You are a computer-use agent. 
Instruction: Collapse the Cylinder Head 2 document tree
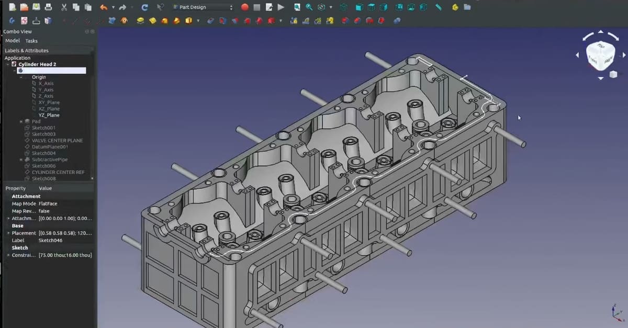7,64
